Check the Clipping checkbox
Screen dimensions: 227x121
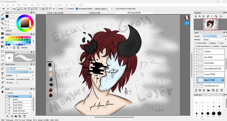(x=209, y=43)
